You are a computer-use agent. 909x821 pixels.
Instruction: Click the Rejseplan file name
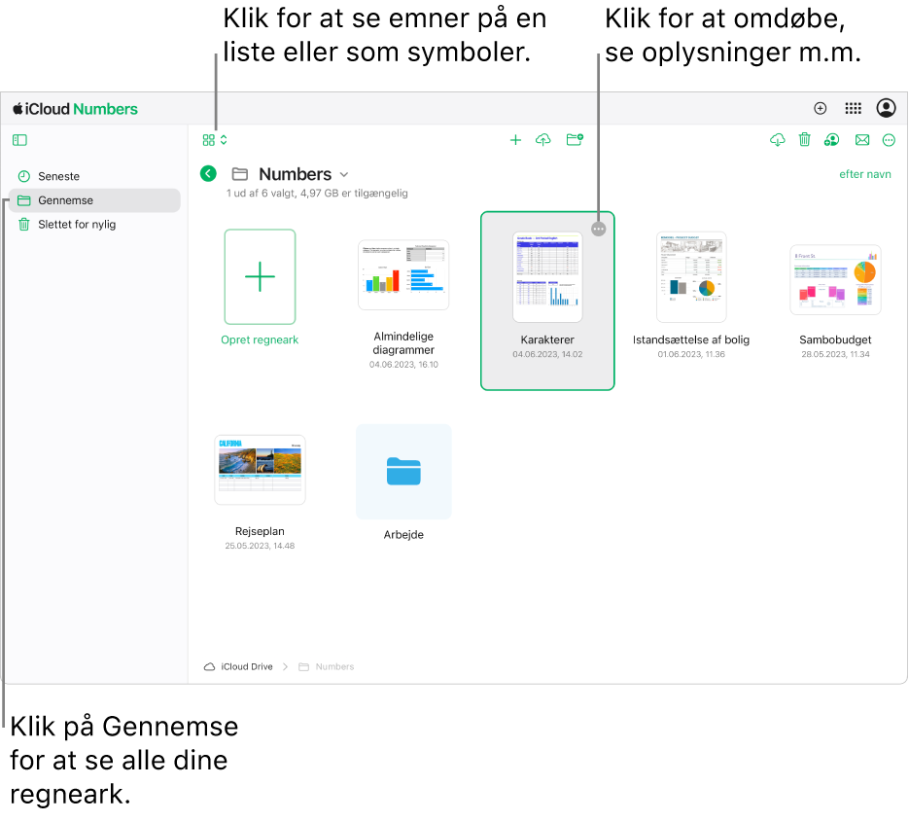[260, 531]
